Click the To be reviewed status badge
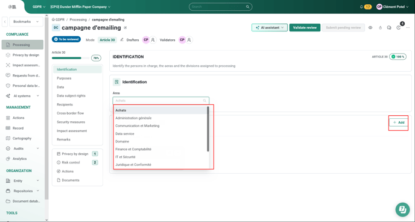415x222 pixels. pos(66,39)
